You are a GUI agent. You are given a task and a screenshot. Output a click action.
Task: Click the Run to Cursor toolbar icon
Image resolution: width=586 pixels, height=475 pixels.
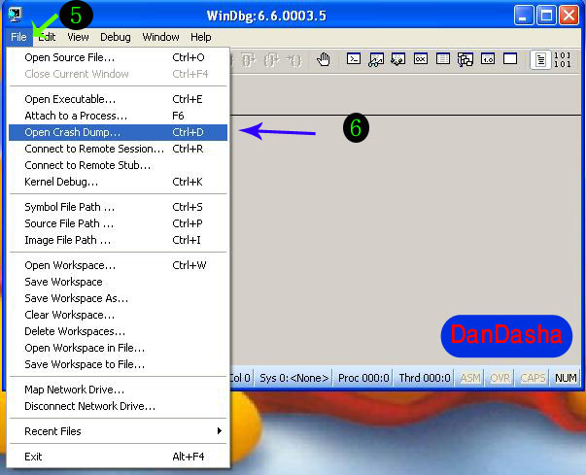(294, 60)
